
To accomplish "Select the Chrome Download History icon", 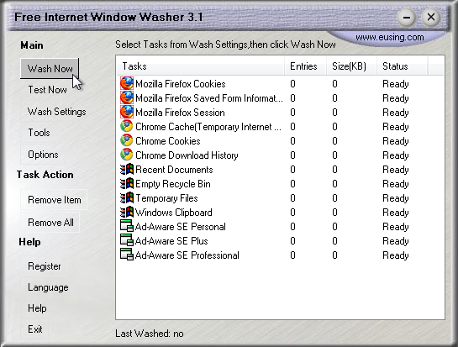I will (127, 155).
